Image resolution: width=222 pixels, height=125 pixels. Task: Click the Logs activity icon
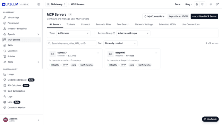5,97
